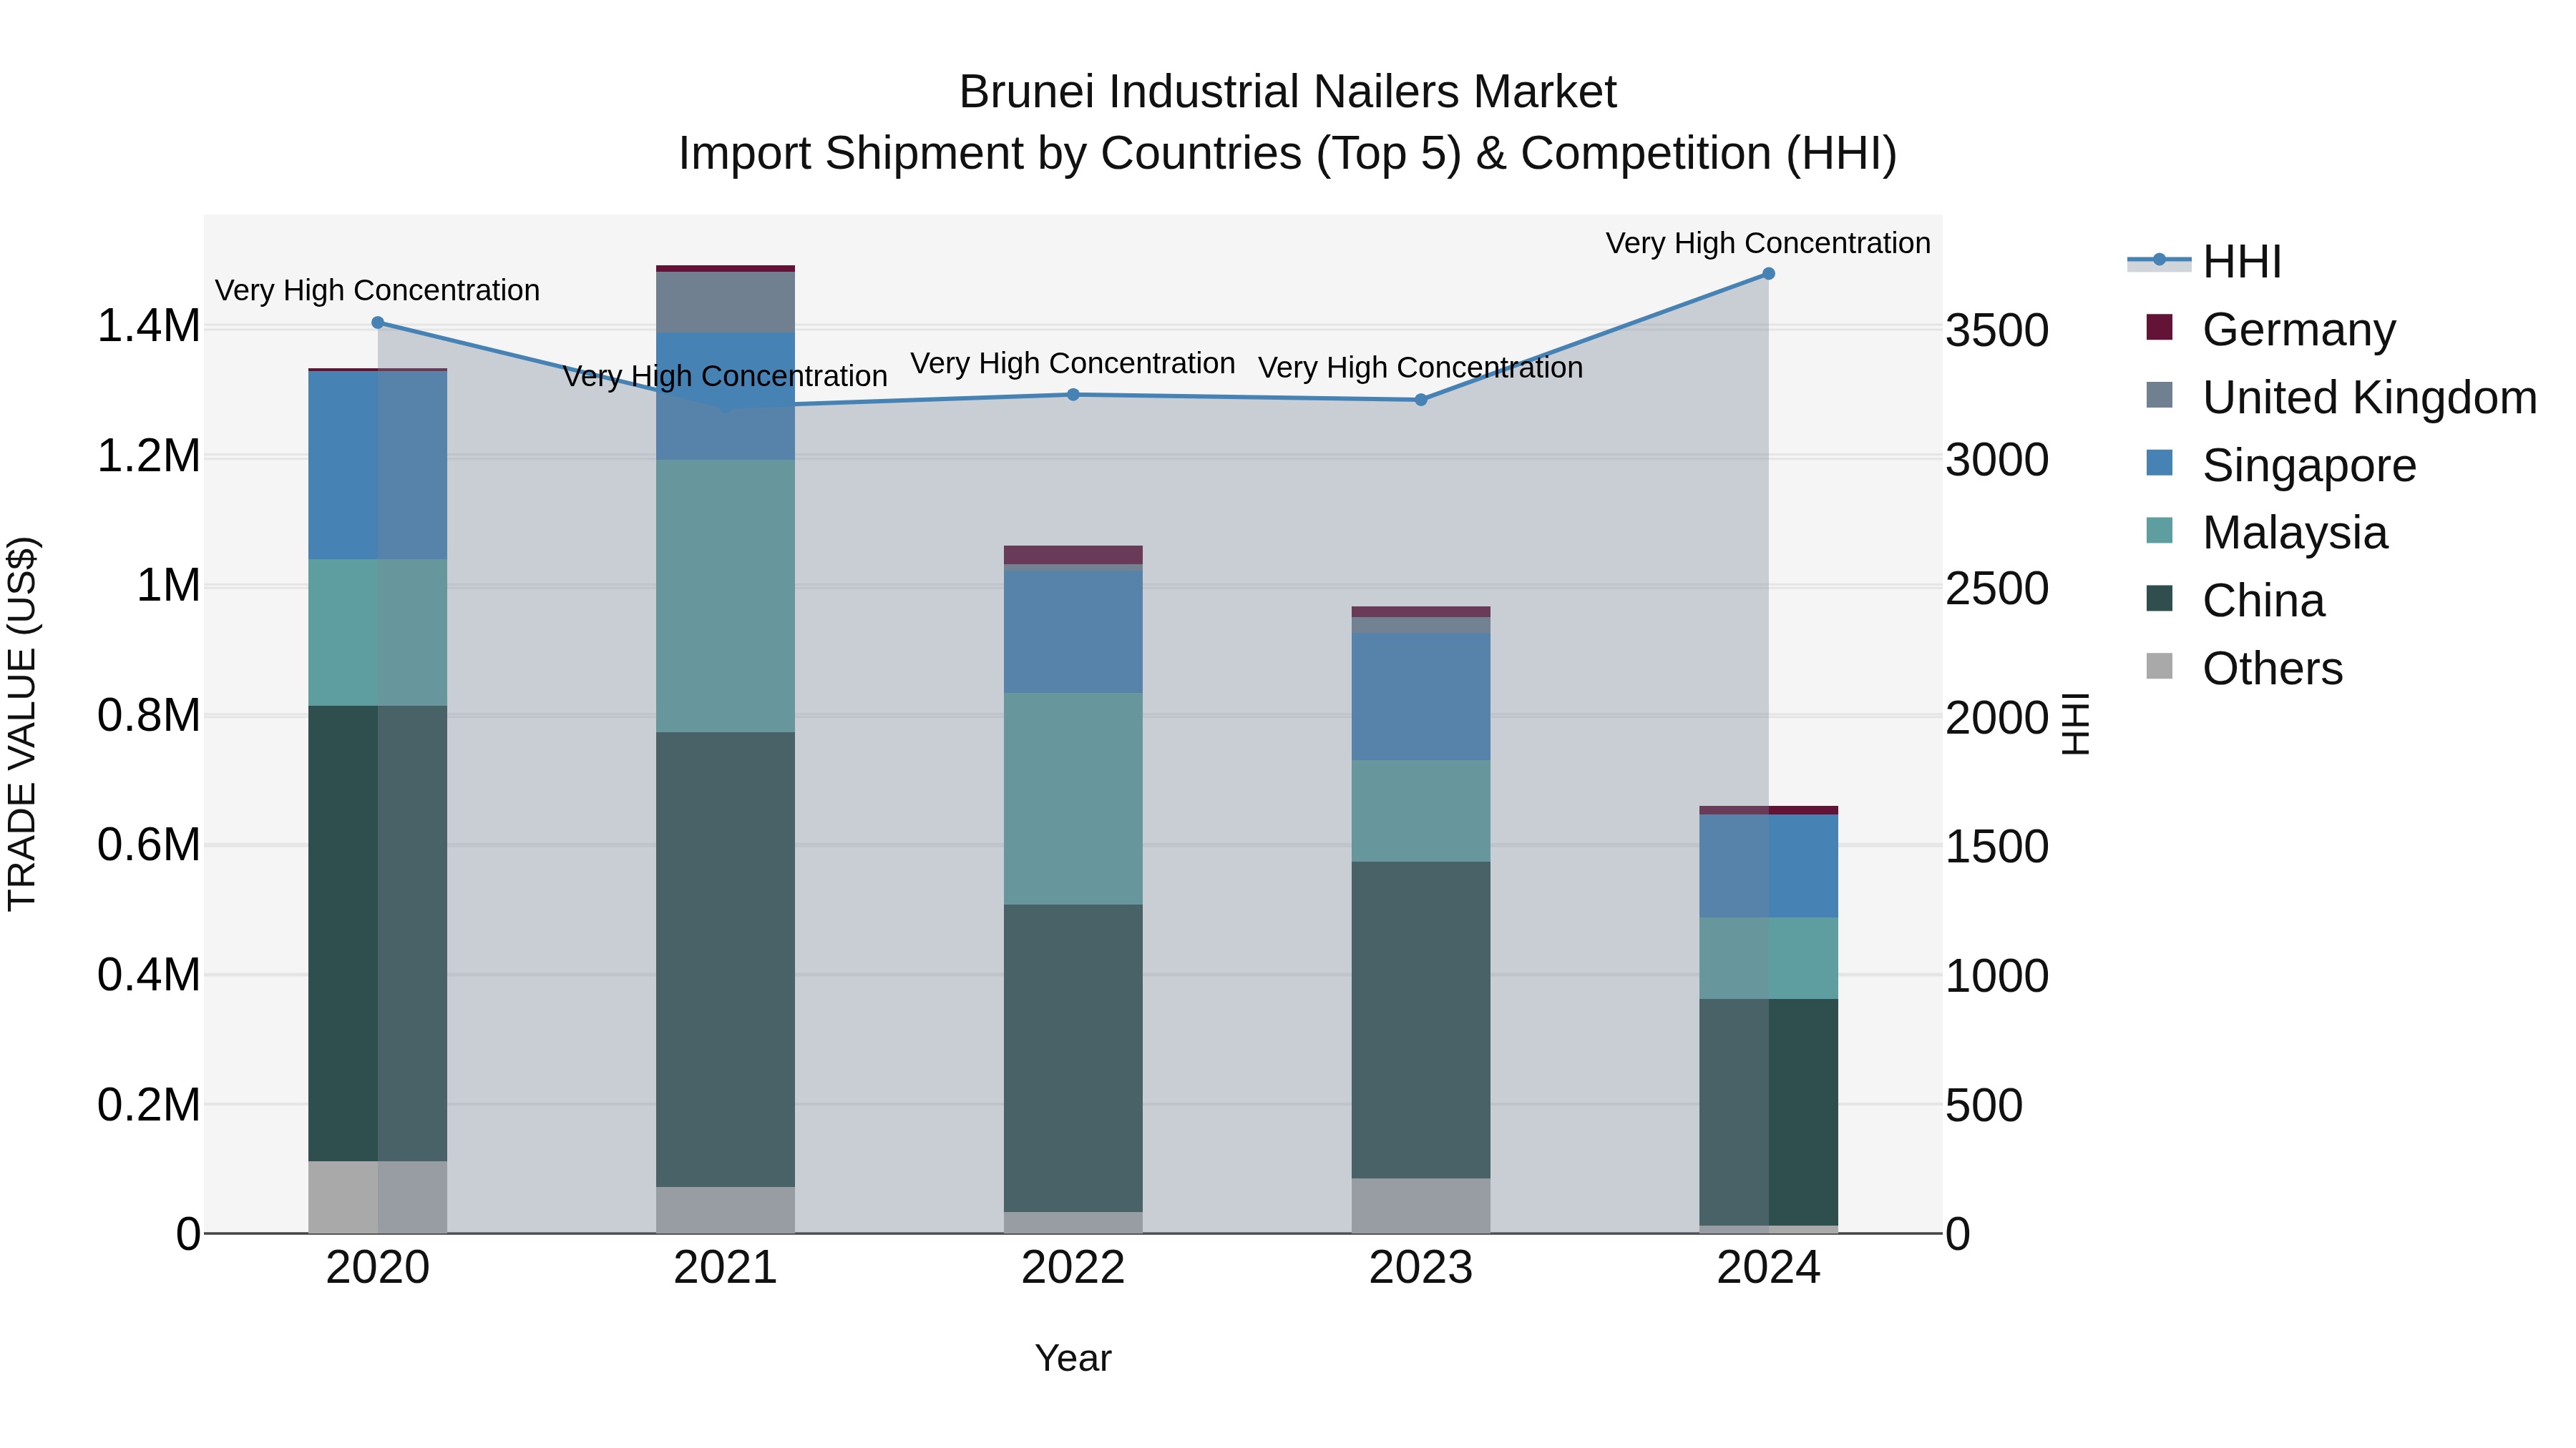The image size is (2576, 1448).
Task: Click the Germany segment of 2022 bar
Action: [1073, 555]
